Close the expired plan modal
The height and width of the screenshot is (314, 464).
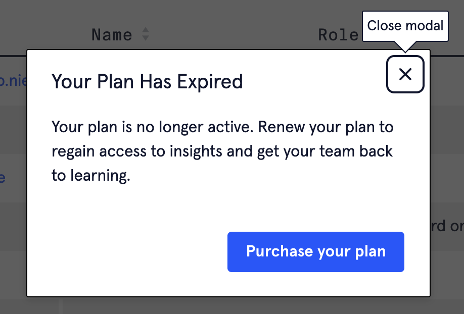[x=405, y=75]
